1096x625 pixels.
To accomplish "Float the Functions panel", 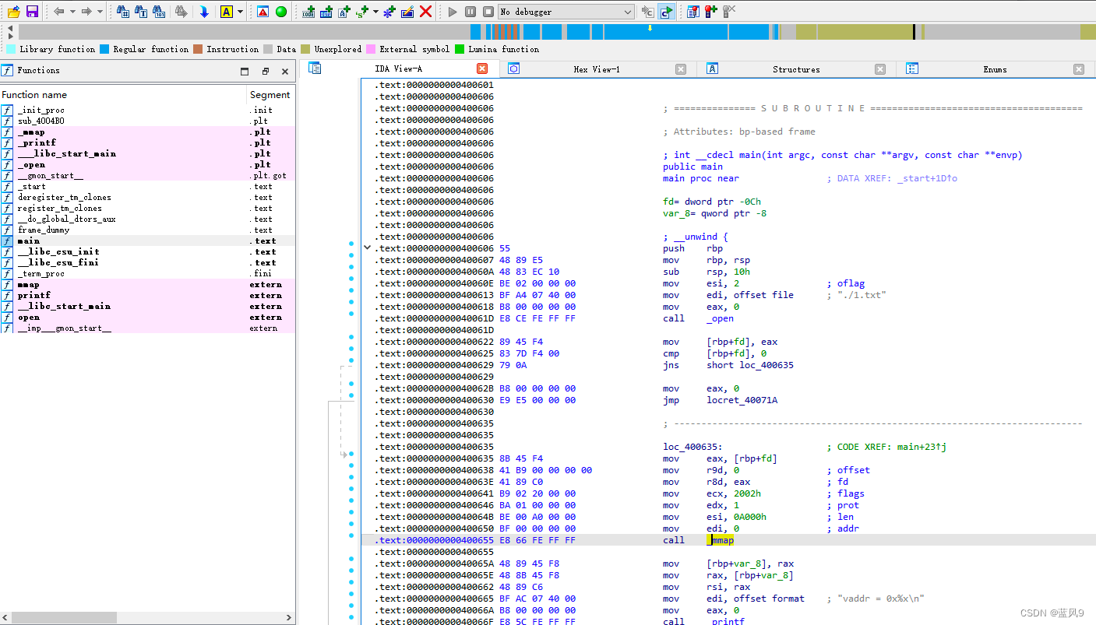I will click(x=265, y=71).
